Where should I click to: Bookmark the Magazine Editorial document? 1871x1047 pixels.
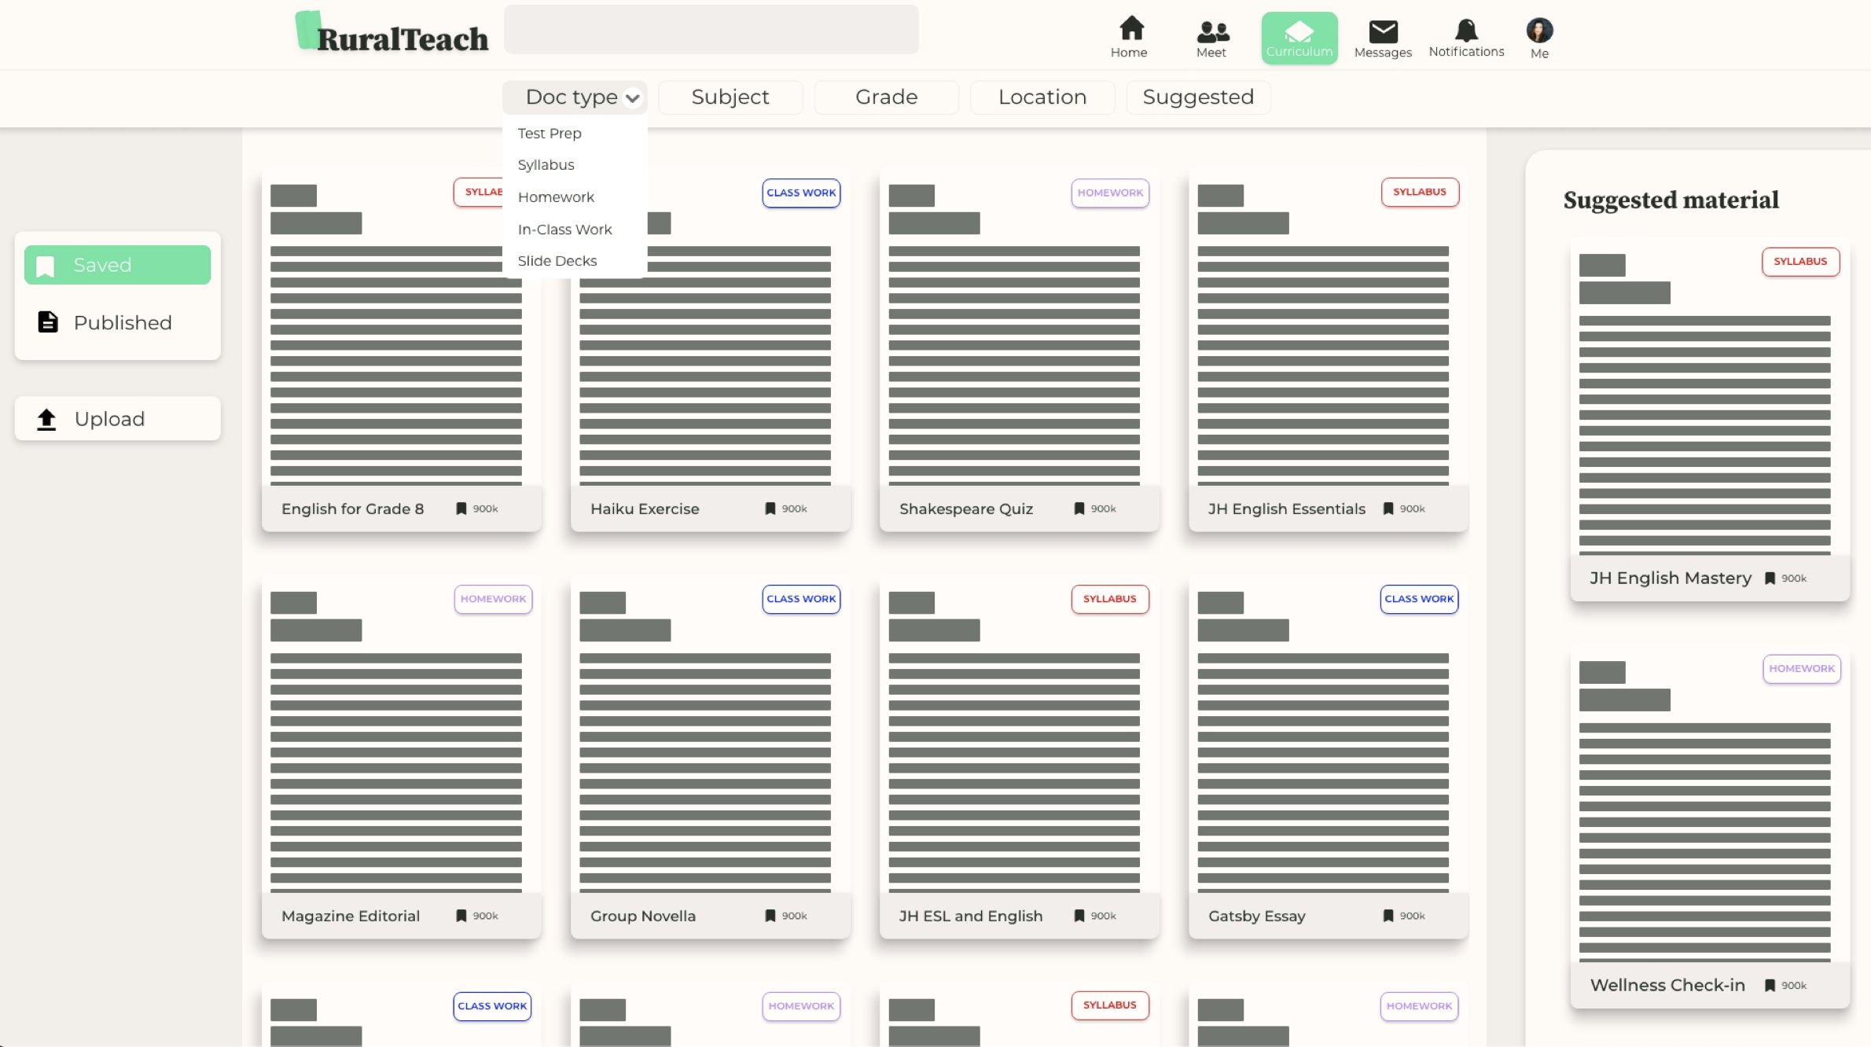[461, 916]
